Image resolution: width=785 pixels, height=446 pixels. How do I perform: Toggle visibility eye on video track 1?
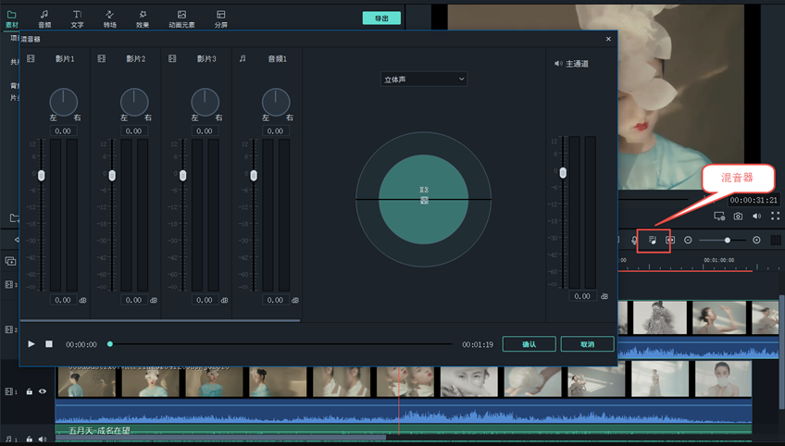[x=43, y=391]
